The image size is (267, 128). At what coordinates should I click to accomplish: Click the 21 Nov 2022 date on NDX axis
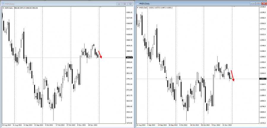click(227, 125)
